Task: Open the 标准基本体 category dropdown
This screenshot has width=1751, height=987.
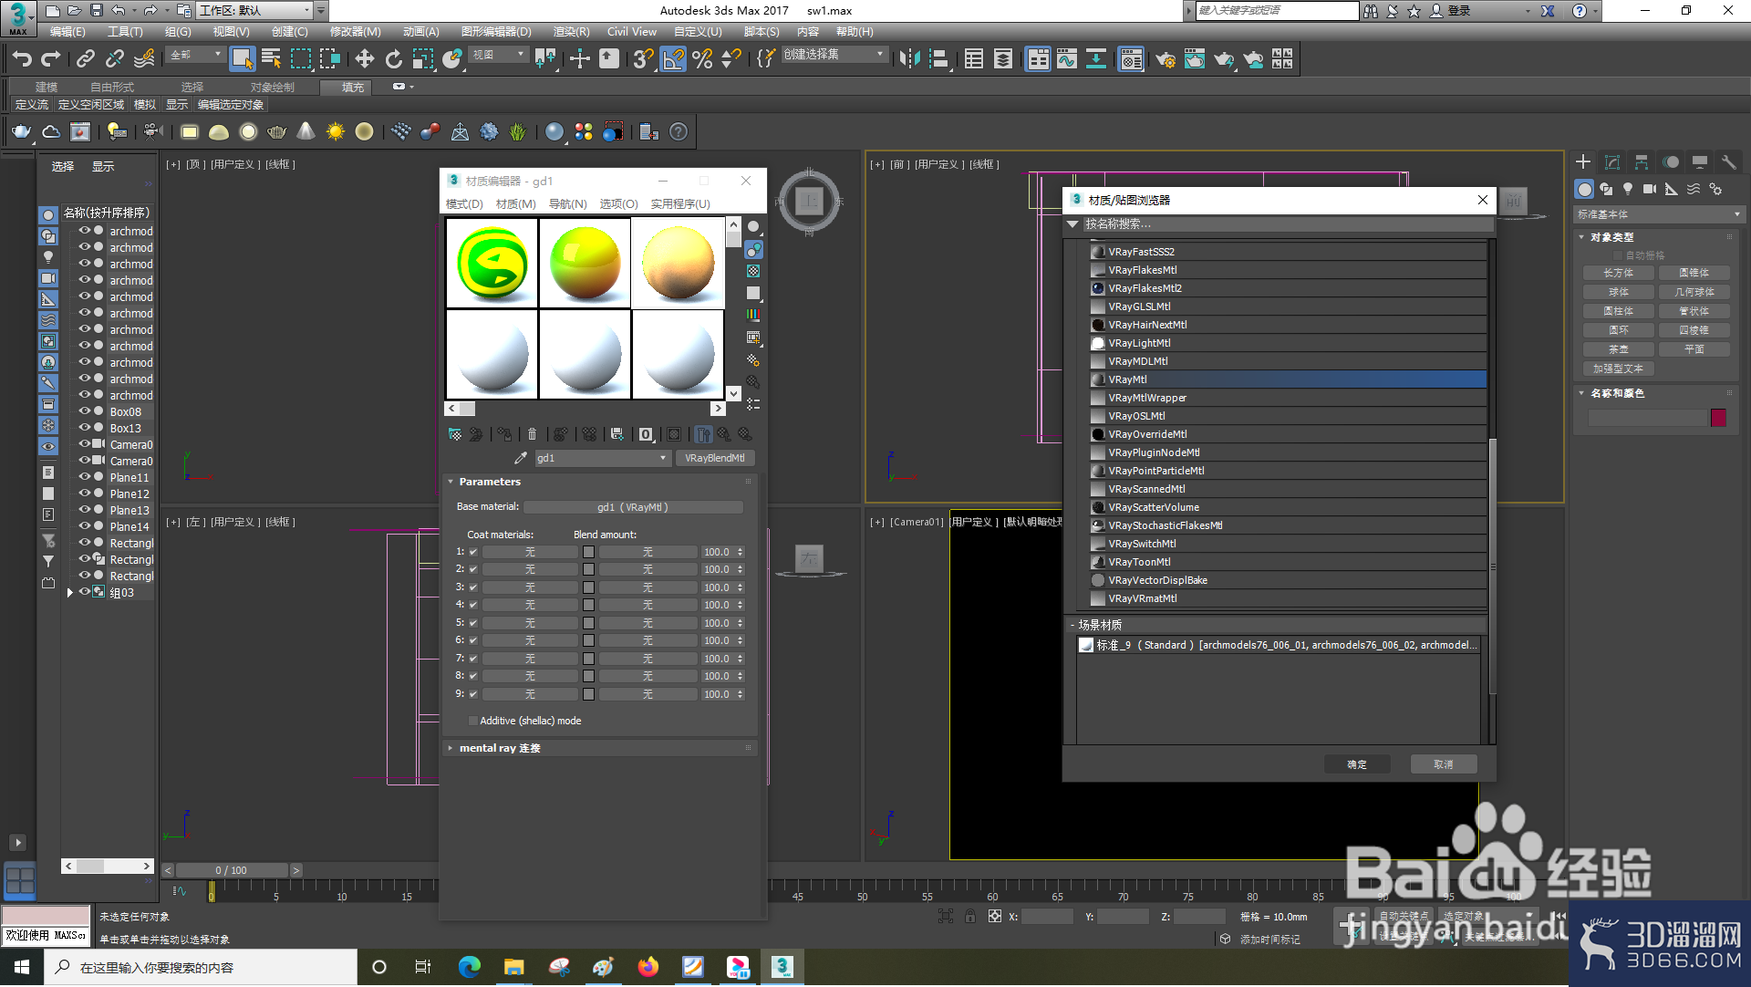Action: coord(1659,214)
